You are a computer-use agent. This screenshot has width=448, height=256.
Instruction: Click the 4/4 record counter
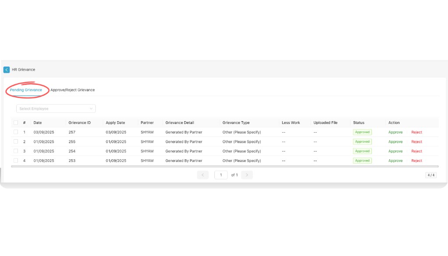pos(431,175)
